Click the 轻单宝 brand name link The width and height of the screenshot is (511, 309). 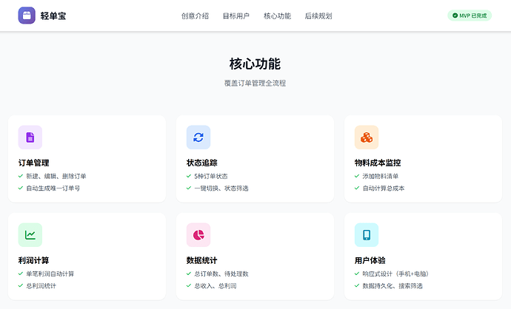pyautogui.click(x=53, y=16)
